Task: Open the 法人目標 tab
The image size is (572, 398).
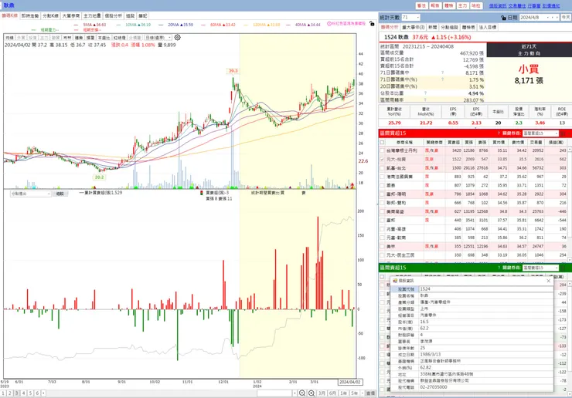Action: click(x=488, y=27)
